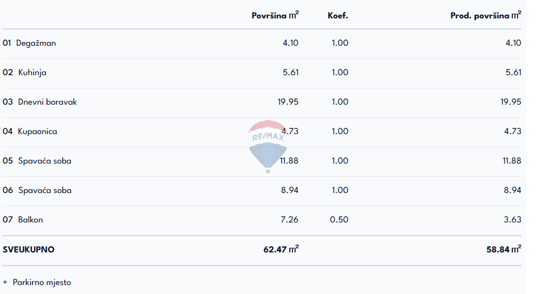Click the SVEUKUPNO total row label
Viewport: 537px width, 294px height.
click(x=28, y=249)
